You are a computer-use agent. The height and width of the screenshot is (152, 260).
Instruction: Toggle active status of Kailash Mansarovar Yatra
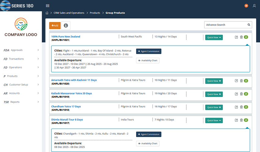pyautogui.click(x=246, y=94)
